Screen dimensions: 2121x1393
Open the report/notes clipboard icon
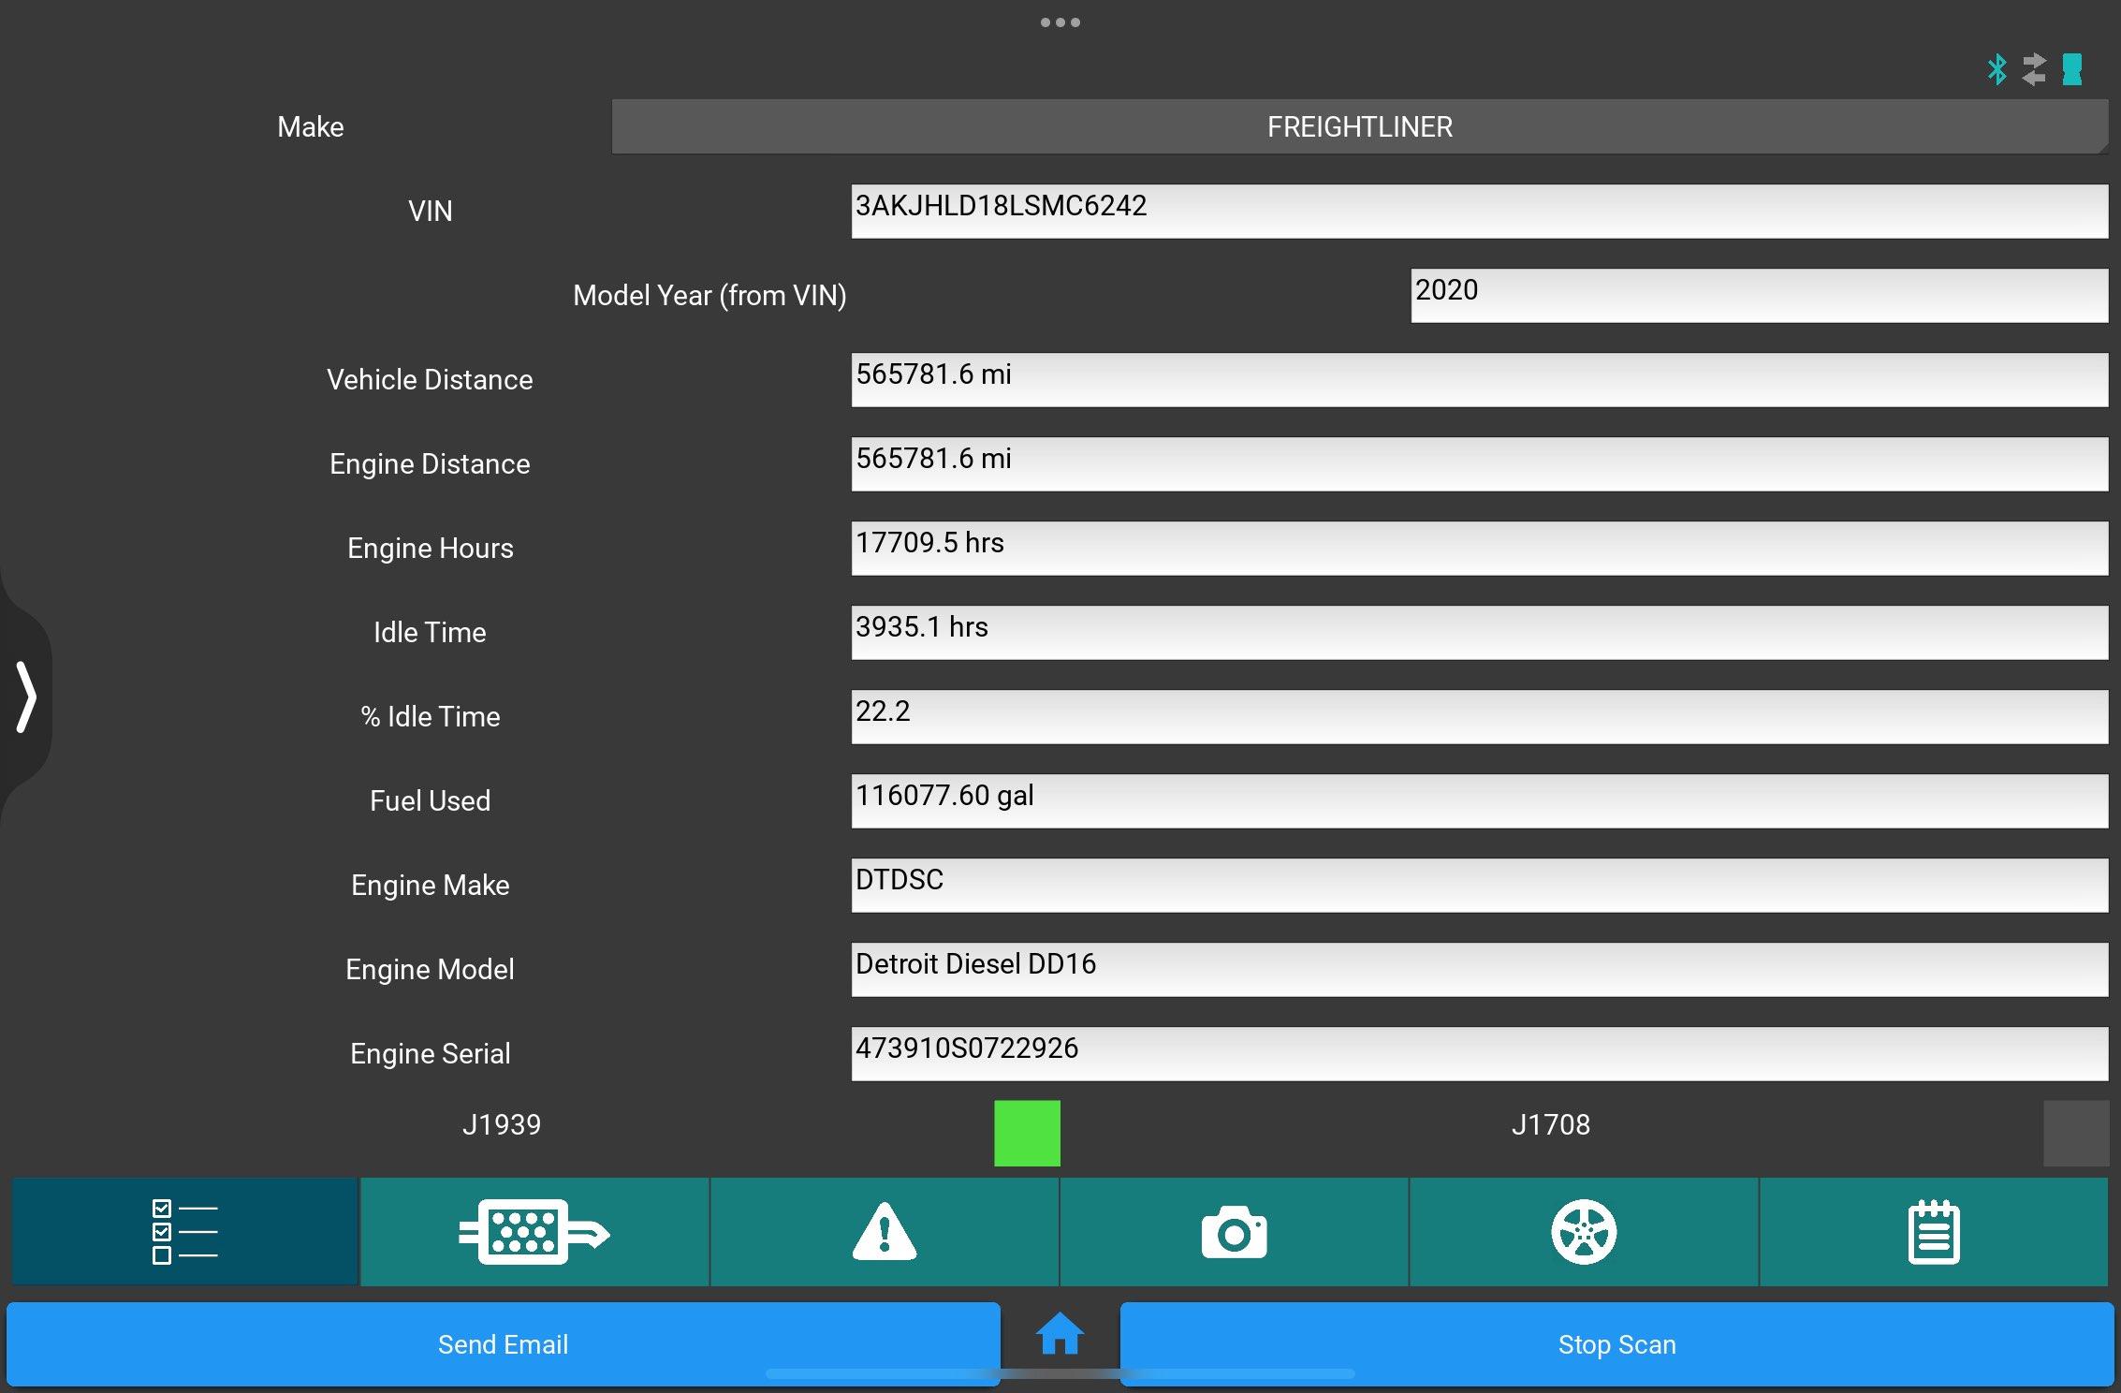click(x=1935, y=1231)
